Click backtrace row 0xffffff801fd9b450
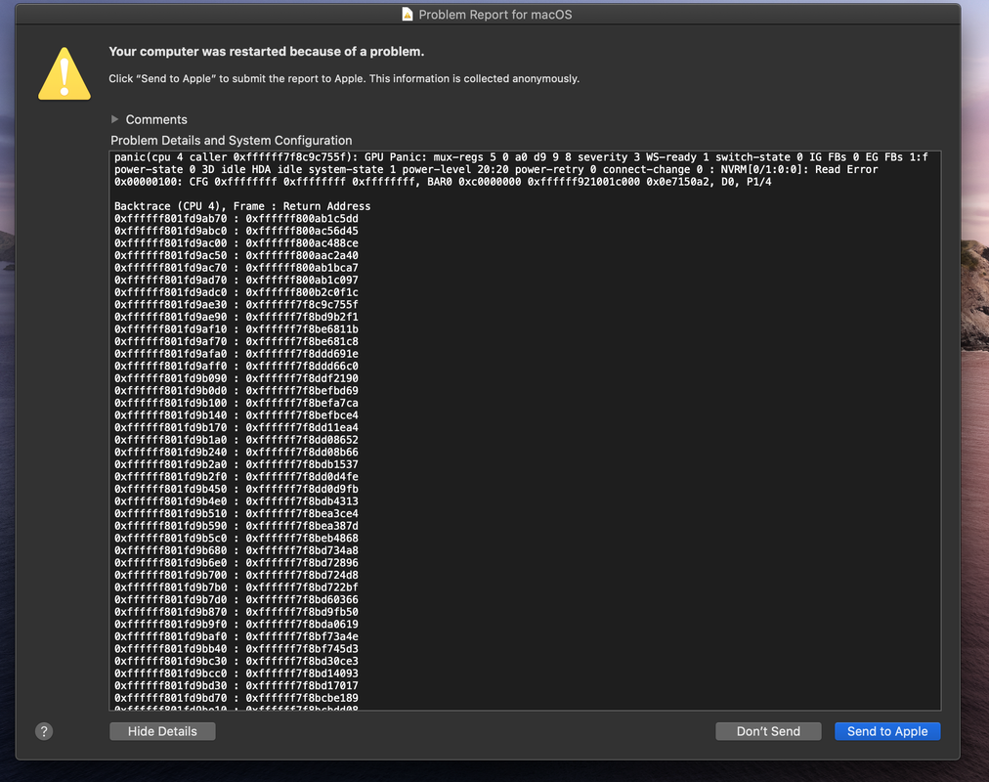 (x=236, y=489)
